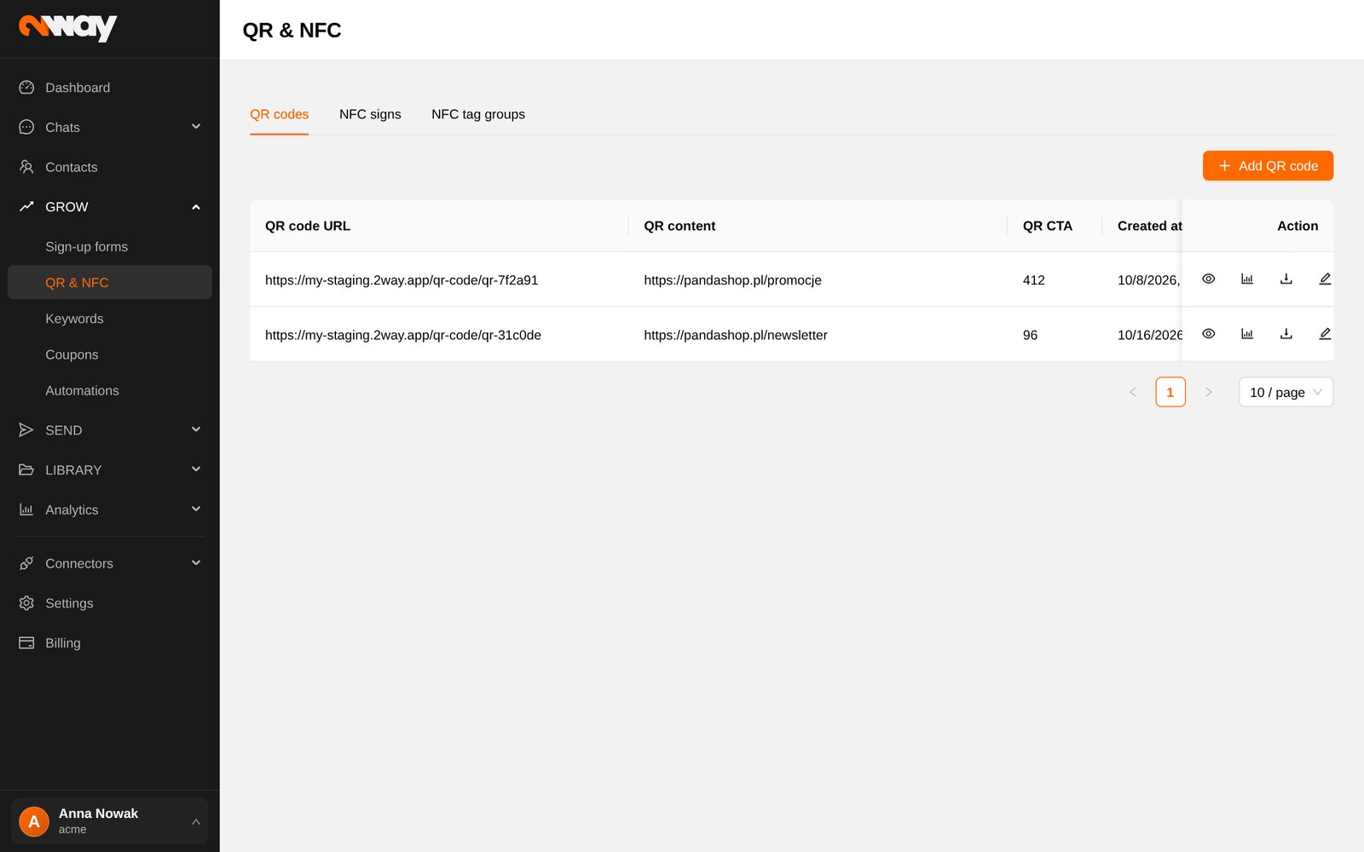Open statistics for the qr-31c0de row
This screenshot has height=852, width=1364.
pyautogui.click(x=1247, y=334)
